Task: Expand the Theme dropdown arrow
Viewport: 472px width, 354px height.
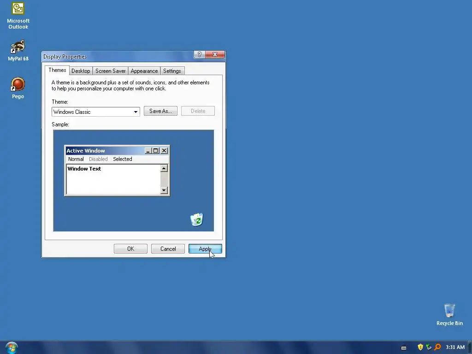Action: (136, 112)
